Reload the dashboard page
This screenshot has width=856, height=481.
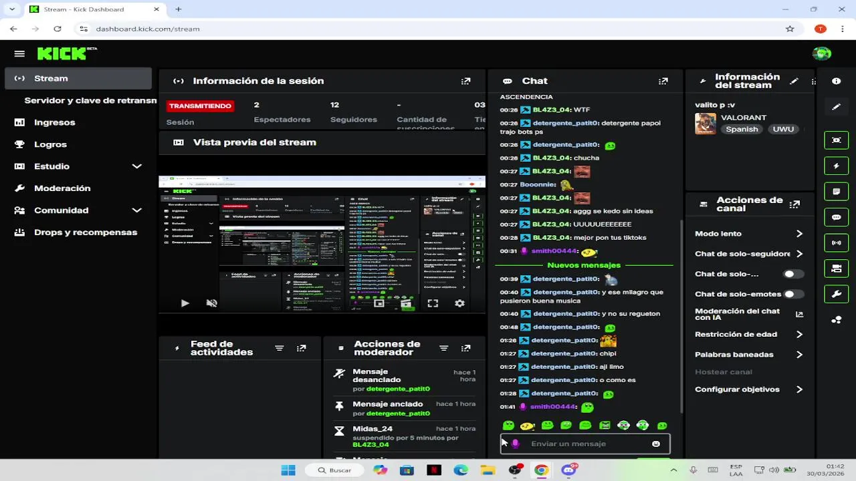pos(58,29)
